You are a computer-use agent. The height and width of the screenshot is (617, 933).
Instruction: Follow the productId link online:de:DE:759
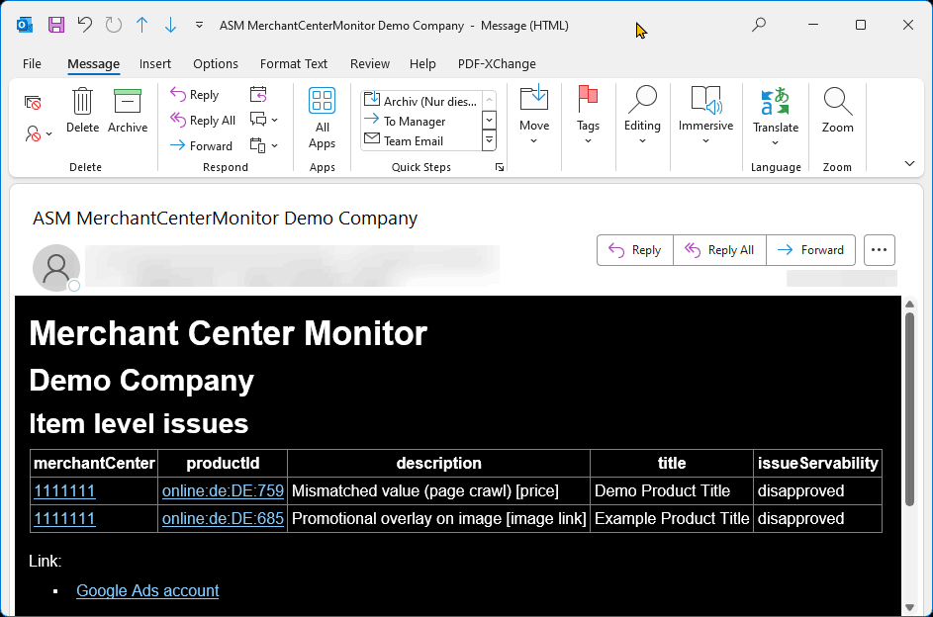tap(222, 490)
